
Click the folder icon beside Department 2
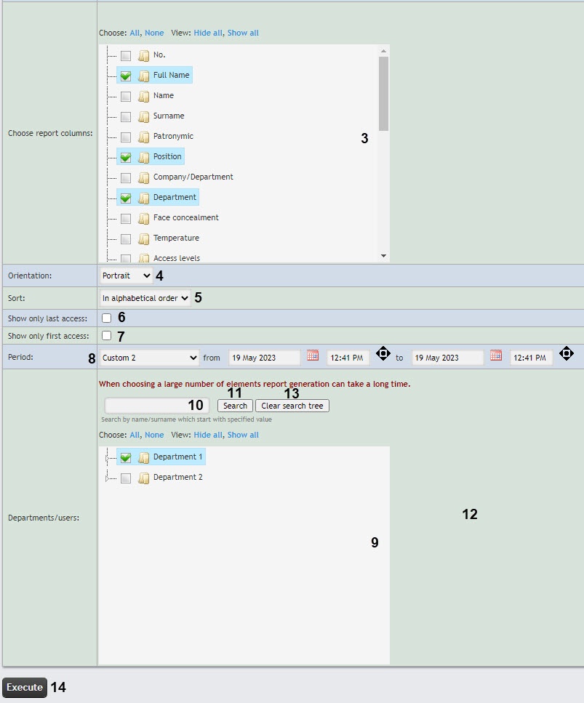tap(143, 478)
